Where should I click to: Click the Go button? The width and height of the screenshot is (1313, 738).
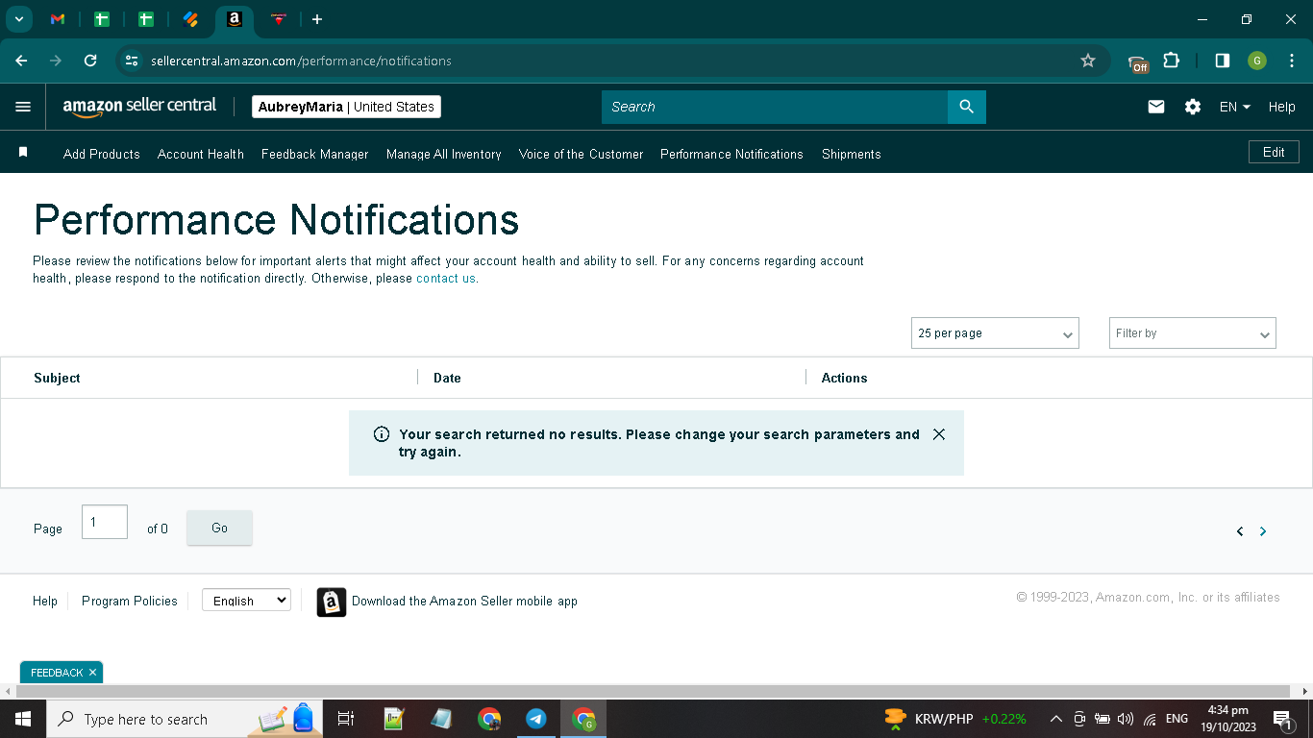click(219, 528)
